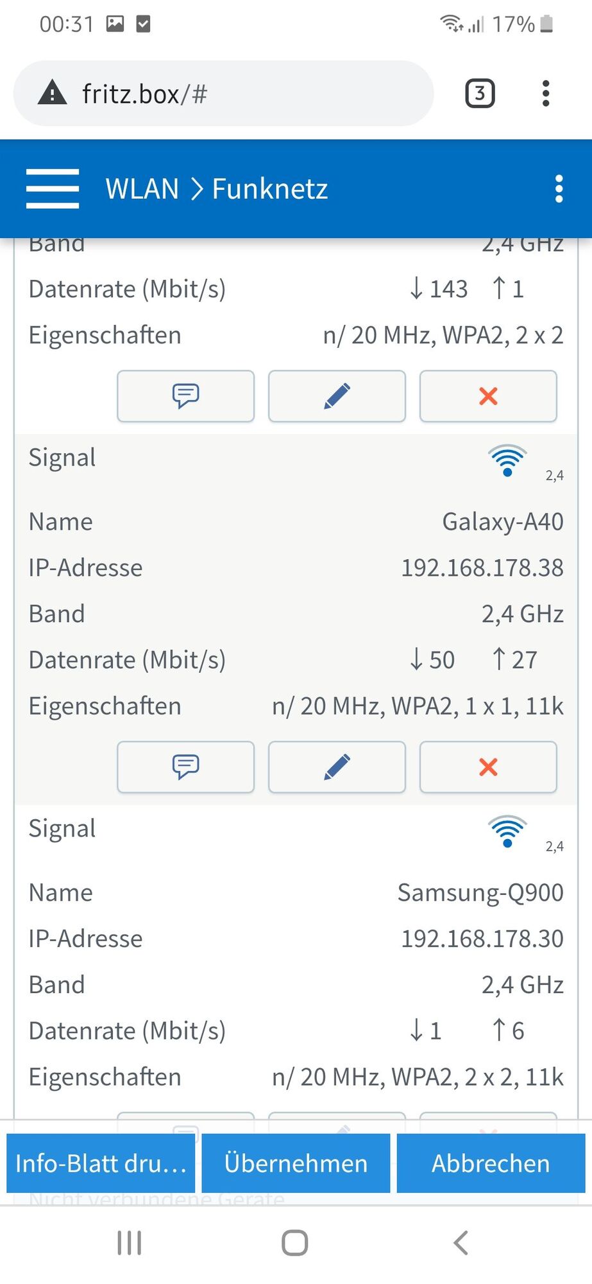Viewport: 592px width, 1284px height.
Task: Click the Info-Blatt drucken button
Action: coord(101,1163)
